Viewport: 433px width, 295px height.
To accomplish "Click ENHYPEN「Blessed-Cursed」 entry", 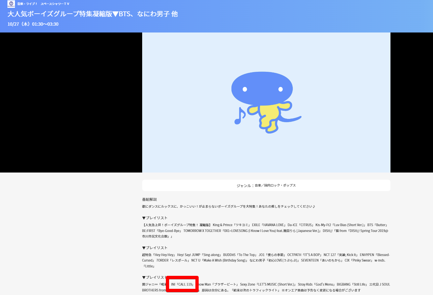I will (x=375, y=255).
